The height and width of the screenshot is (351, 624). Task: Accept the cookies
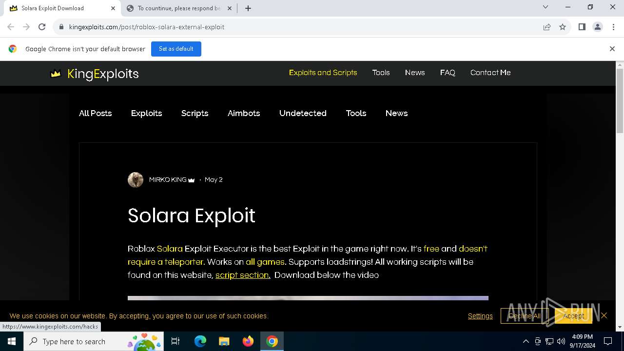(x=573, y=316)
